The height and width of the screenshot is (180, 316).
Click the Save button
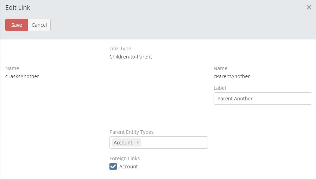(x=17, y=25)
